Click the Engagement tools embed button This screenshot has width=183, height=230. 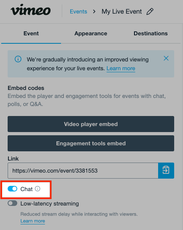[x=91, y=143]
